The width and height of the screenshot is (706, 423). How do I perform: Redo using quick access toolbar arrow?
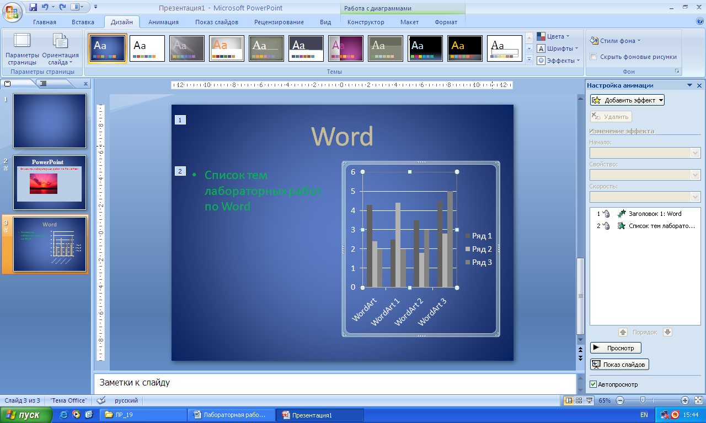pos(62,7)
